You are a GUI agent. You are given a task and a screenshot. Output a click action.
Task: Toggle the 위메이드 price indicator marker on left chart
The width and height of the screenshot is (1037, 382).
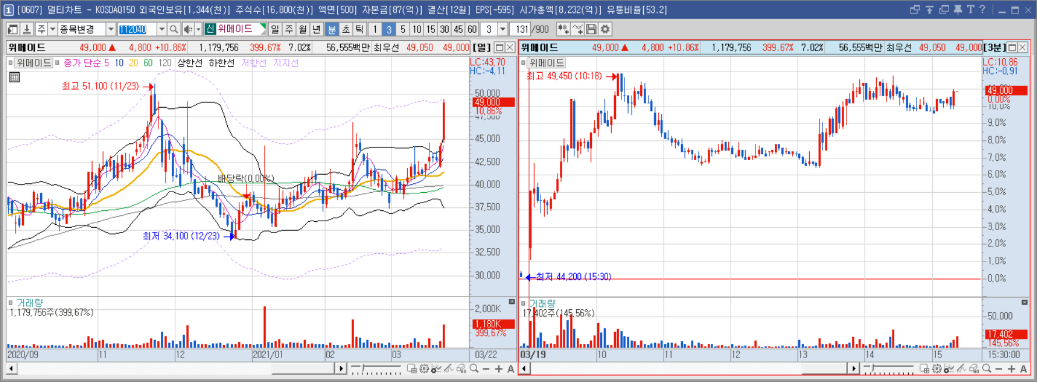(10, 62)
